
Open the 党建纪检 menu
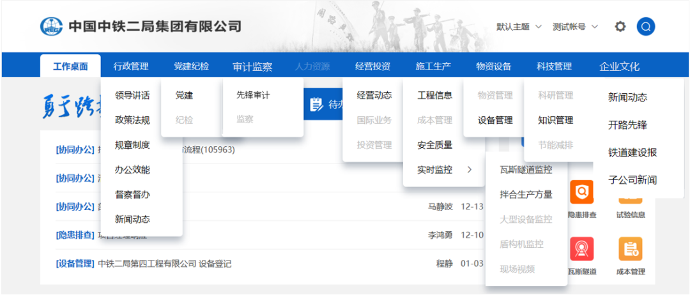[191, 67]
